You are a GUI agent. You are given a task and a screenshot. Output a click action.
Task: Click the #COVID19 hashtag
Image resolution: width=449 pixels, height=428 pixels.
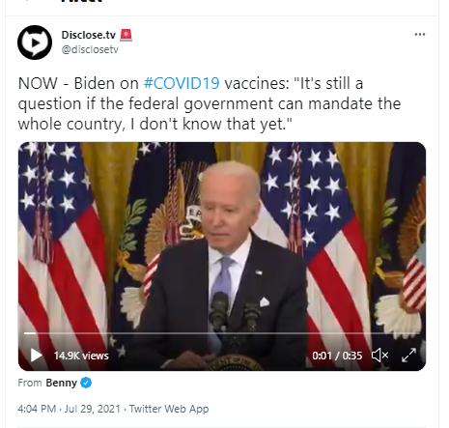click(182, 83)
